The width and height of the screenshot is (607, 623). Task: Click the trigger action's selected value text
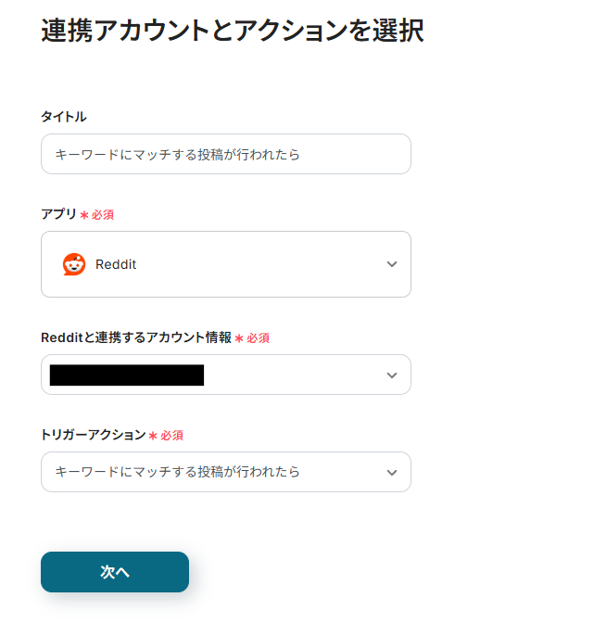tap(178, 472)
